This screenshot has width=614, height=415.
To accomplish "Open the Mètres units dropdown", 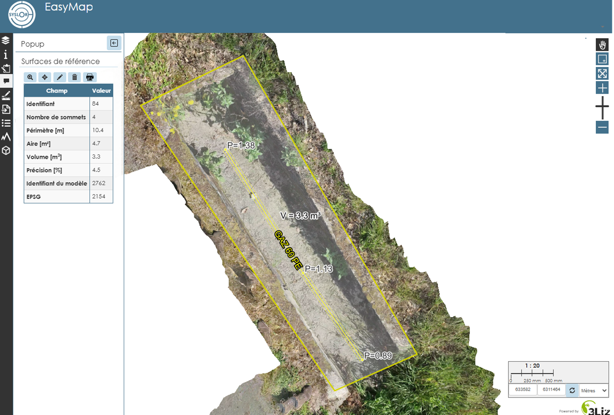I will (594, 391).
